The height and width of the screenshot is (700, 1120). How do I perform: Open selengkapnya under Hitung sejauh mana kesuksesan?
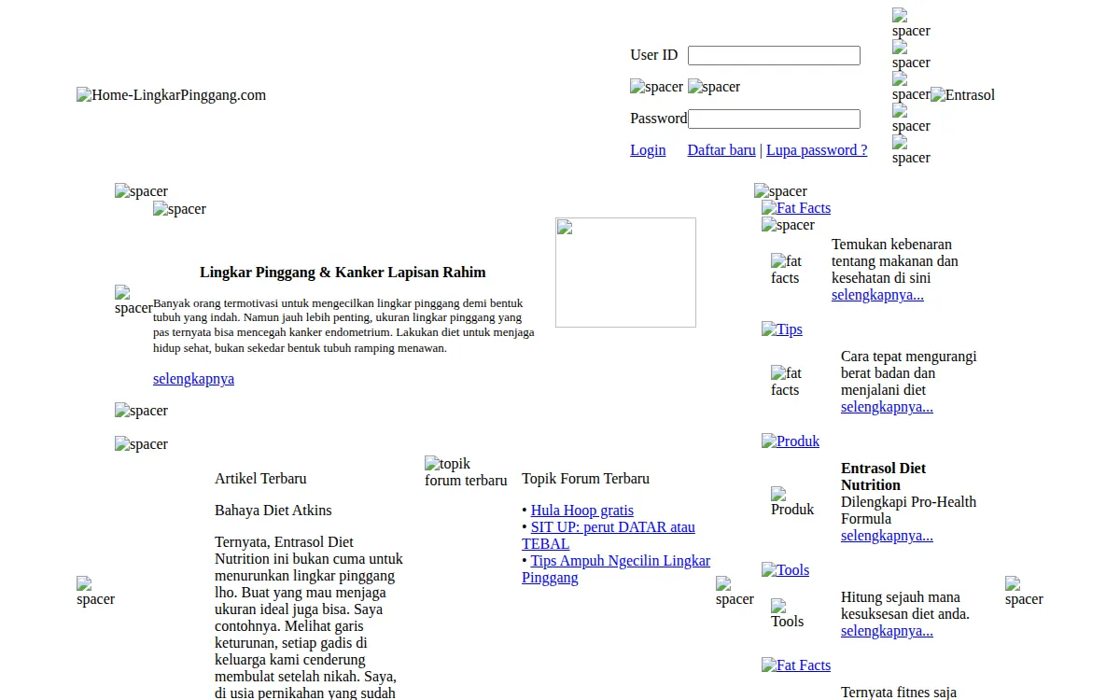(887, 631)
